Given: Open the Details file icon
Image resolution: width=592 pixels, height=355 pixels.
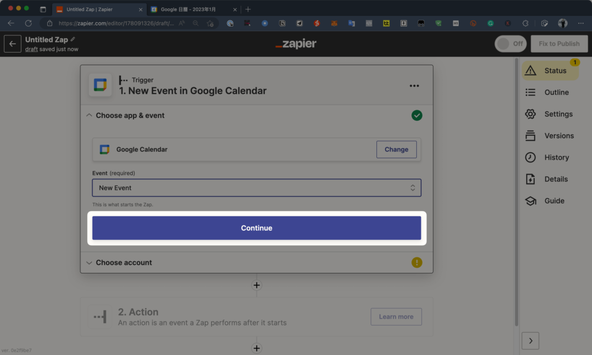Looking at the screenshot, I should pyautogui.click(x=531, y=179).
